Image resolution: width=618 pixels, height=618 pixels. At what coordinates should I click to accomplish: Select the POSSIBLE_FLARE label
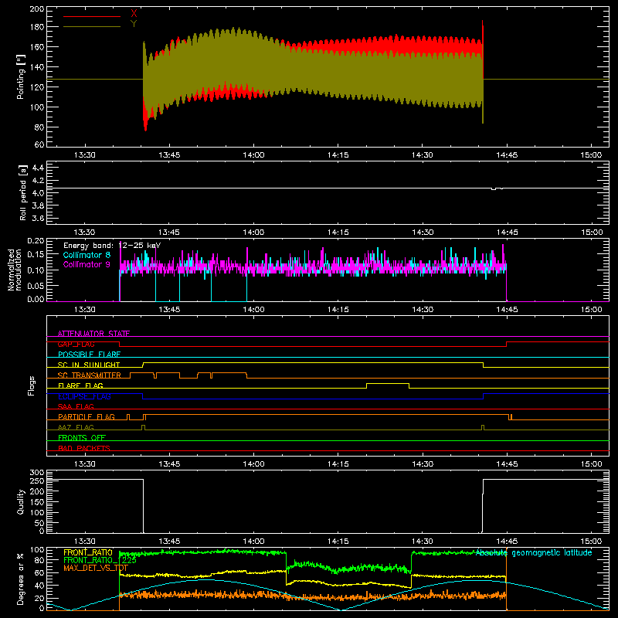(89, 355)
